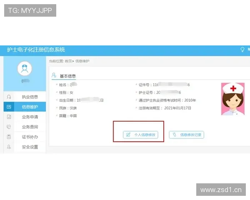Image resolution: width=250 pixels, height=200 pixels.
Task: Click the 业务查询 icon
Action: click(9, 127)
